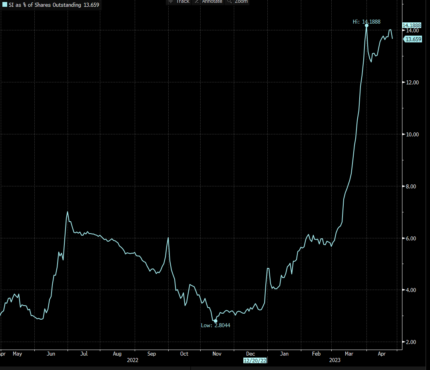This screenshot has width=430, height=370.
Task: Click the 10.00 value on the price axis
Action: (412, 134)
